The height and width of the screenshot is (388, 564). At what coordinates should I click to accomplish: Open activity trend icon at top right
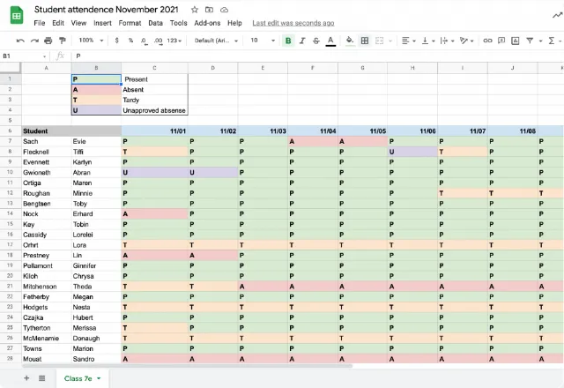tap(558, 15)
